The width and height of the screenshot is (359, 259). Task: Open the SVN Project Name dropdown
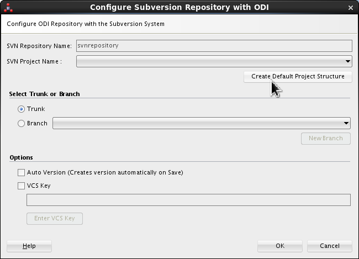click(348, 61)
